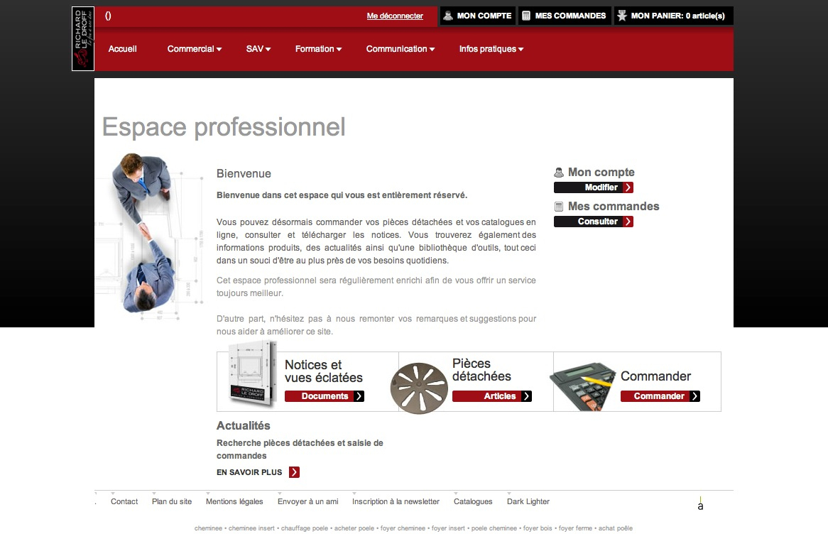Click the Notices catalogue booklet image
The height and width of the screenshot is (556, 828).
252,376
